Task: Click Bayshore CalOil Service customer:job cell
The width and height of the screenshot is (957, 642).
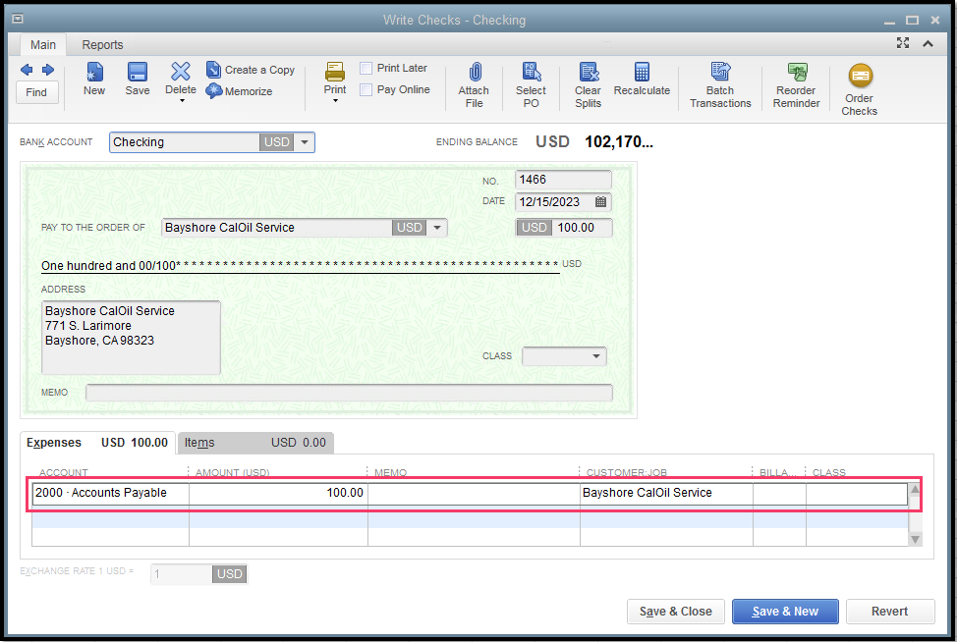Action: (x=666, y=493)
